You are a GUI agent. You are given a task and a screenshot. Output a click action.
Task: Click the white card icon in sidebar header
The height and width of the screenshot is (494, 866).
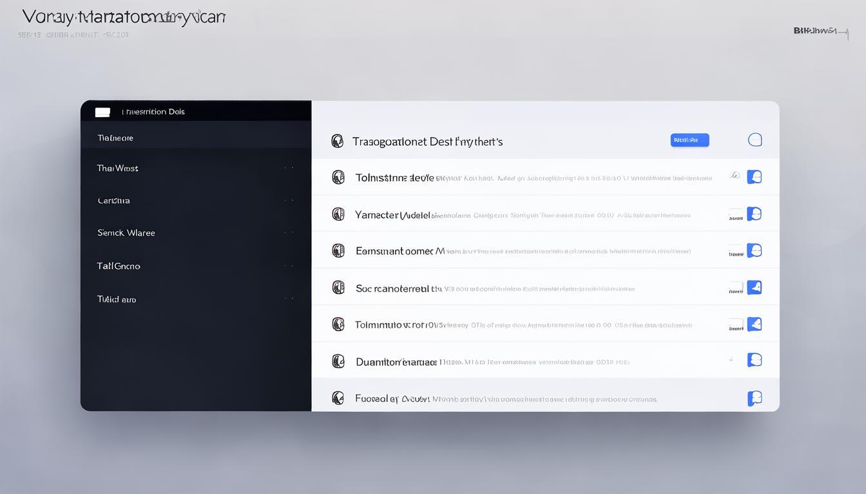[x=102, y=112]
